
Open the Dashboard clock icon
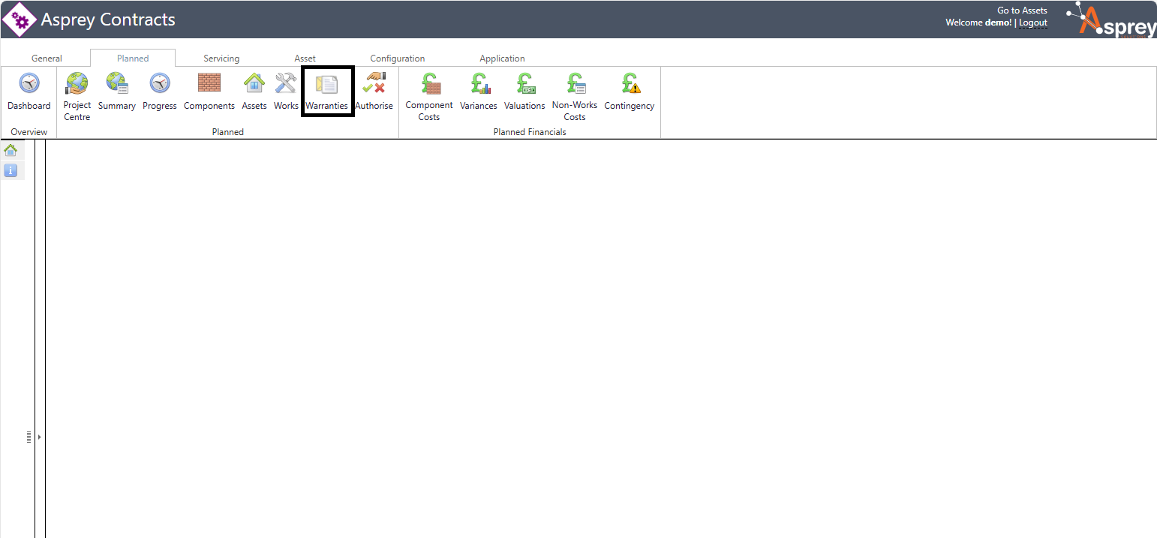(x=29, y=84)
